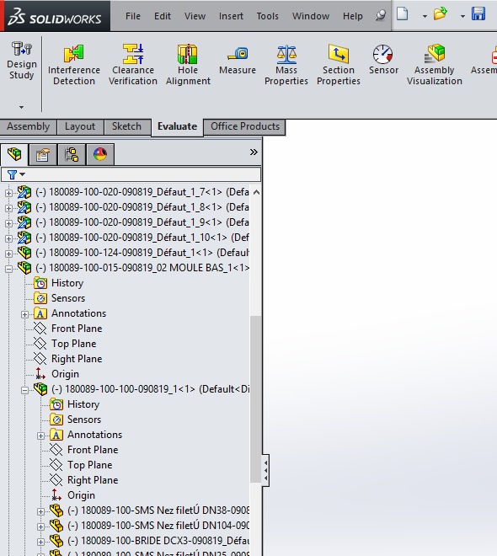The image size is (497, 556).
Task: Open Assembly Visualization
Action: [435, 65]
